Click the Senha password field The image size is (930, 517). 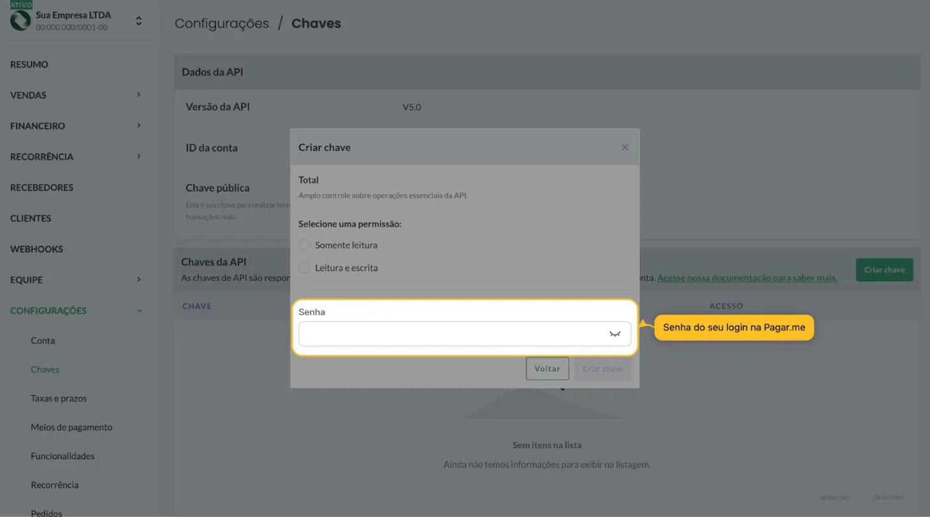[x=465, y=334]
